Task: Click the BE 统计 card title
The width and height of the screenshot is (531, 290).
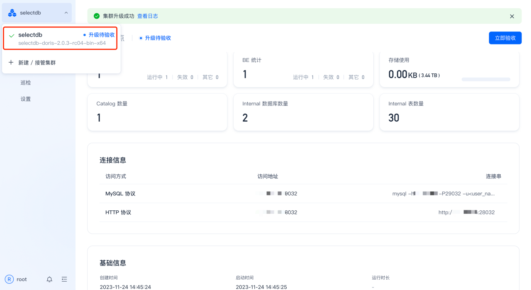Action: pyautogui.click(x=252, y=60)
